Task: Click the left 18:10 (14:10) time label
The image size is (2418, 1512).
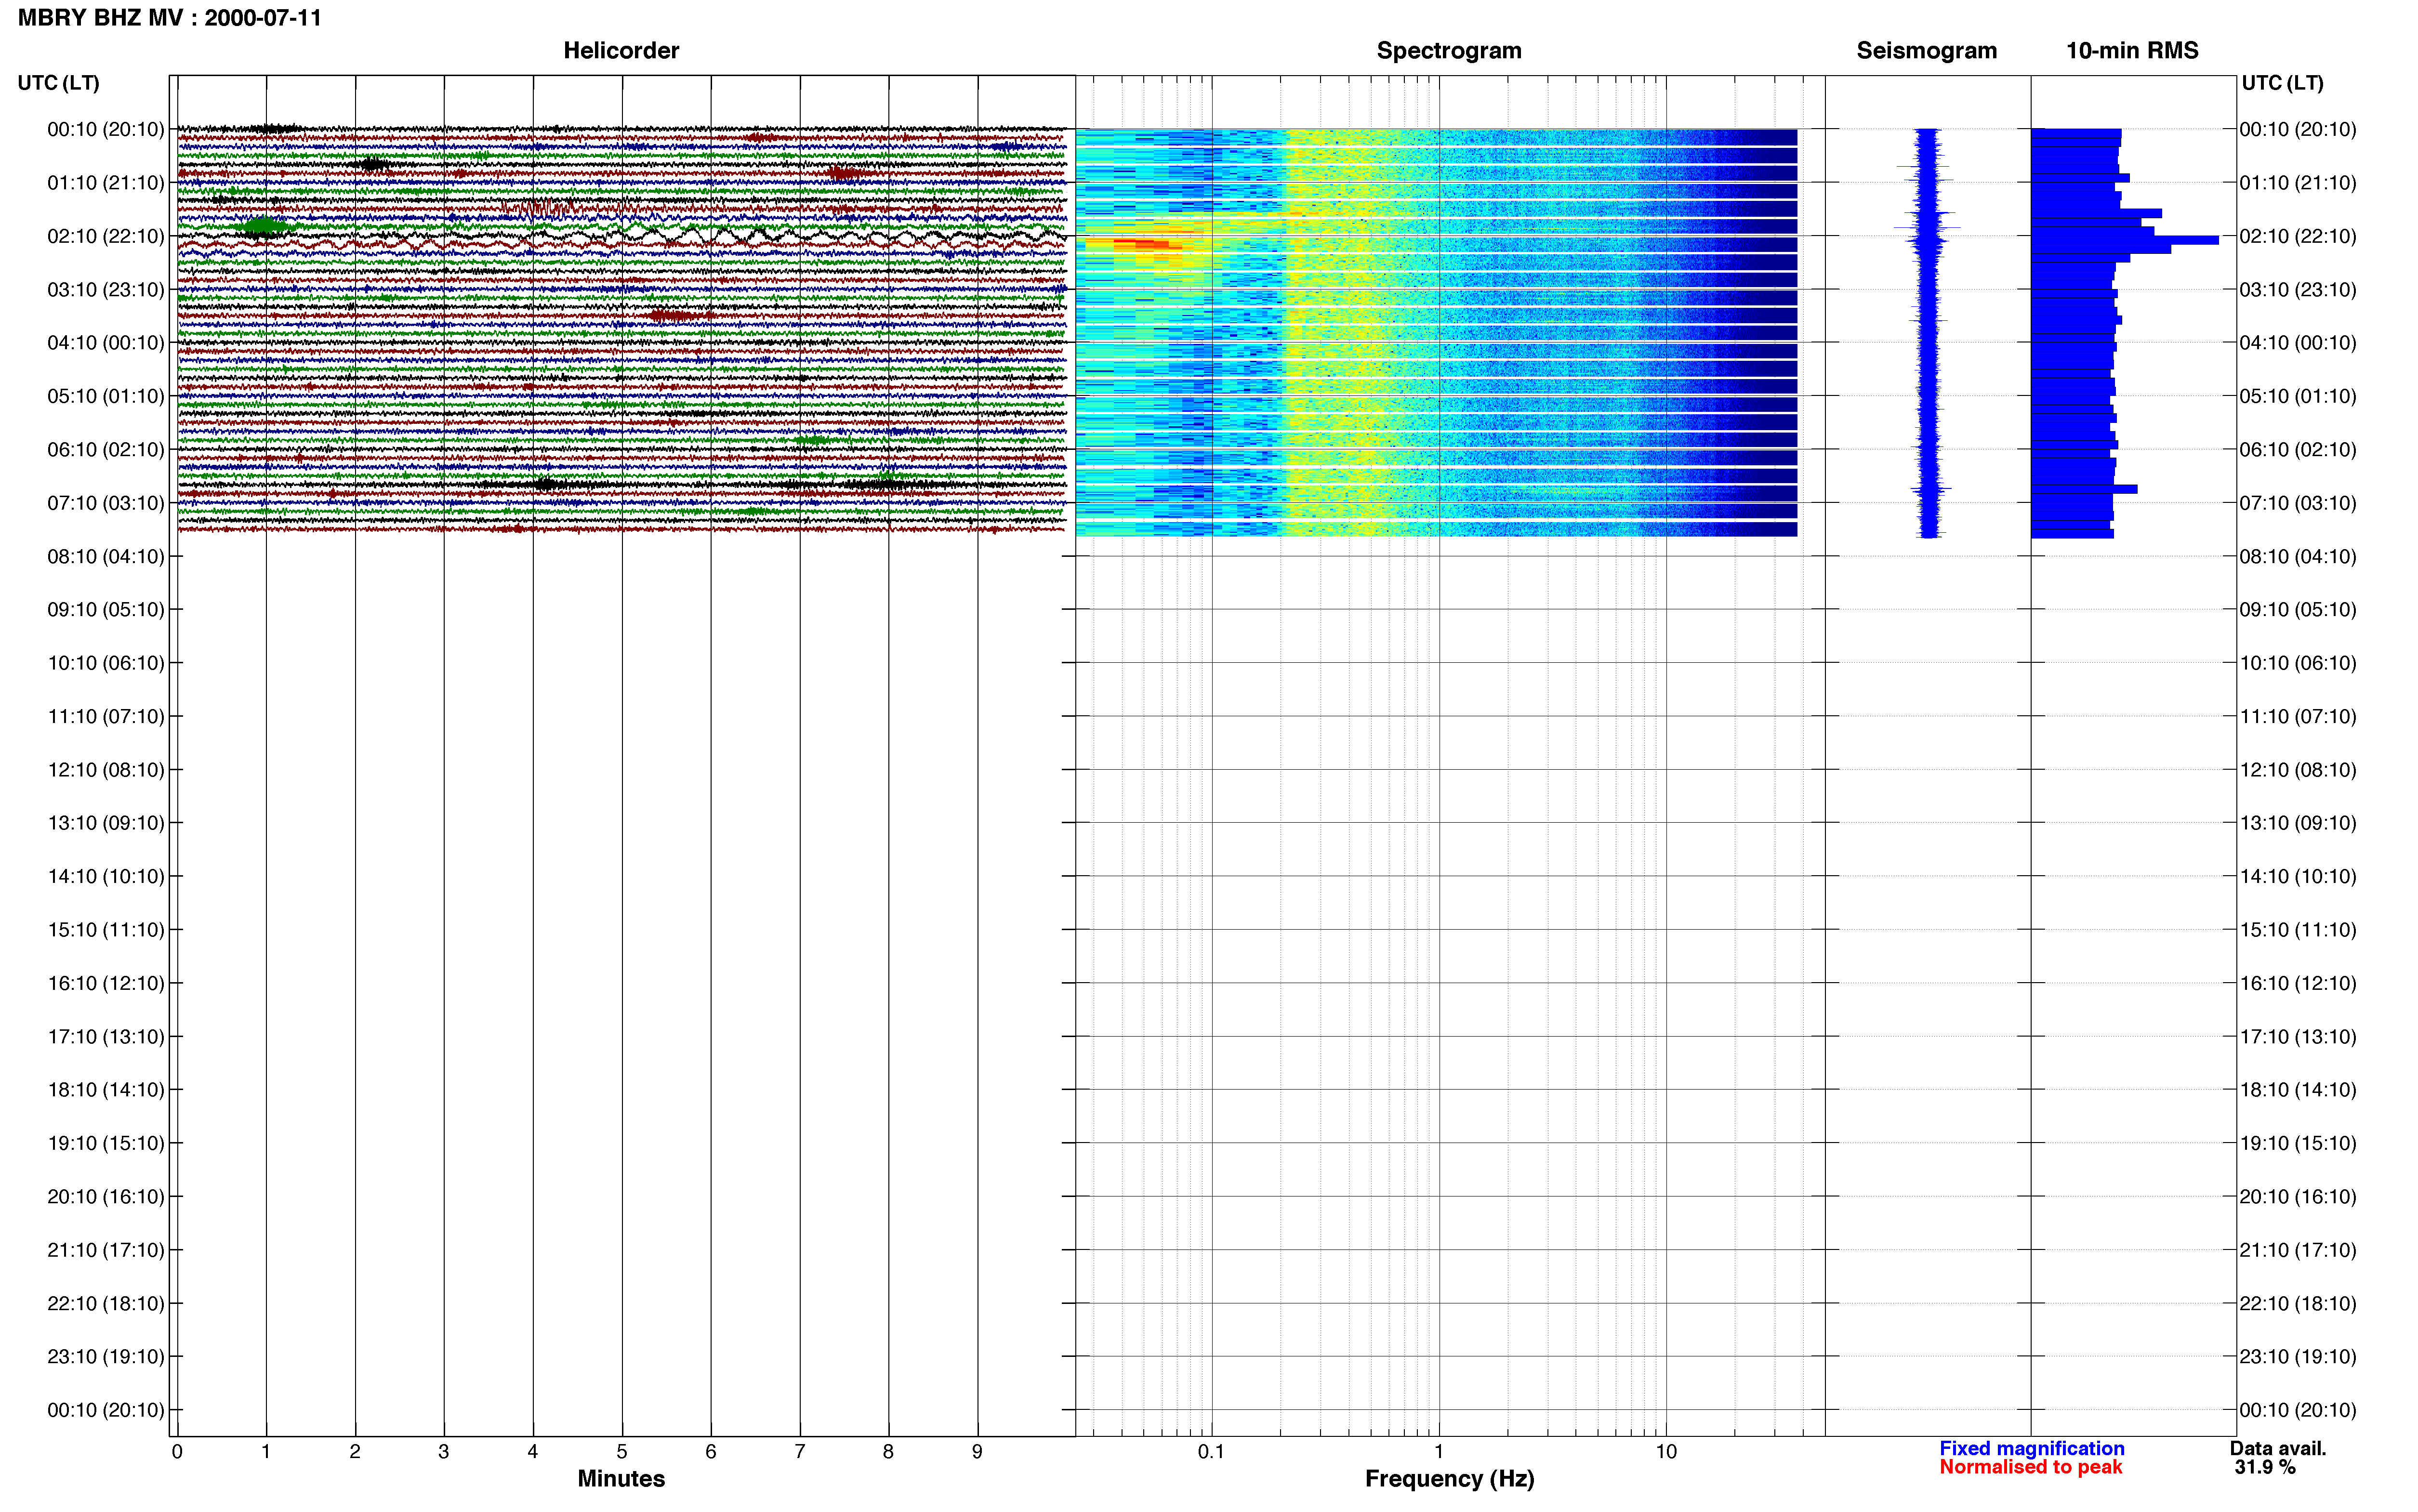Action: 105,1090
